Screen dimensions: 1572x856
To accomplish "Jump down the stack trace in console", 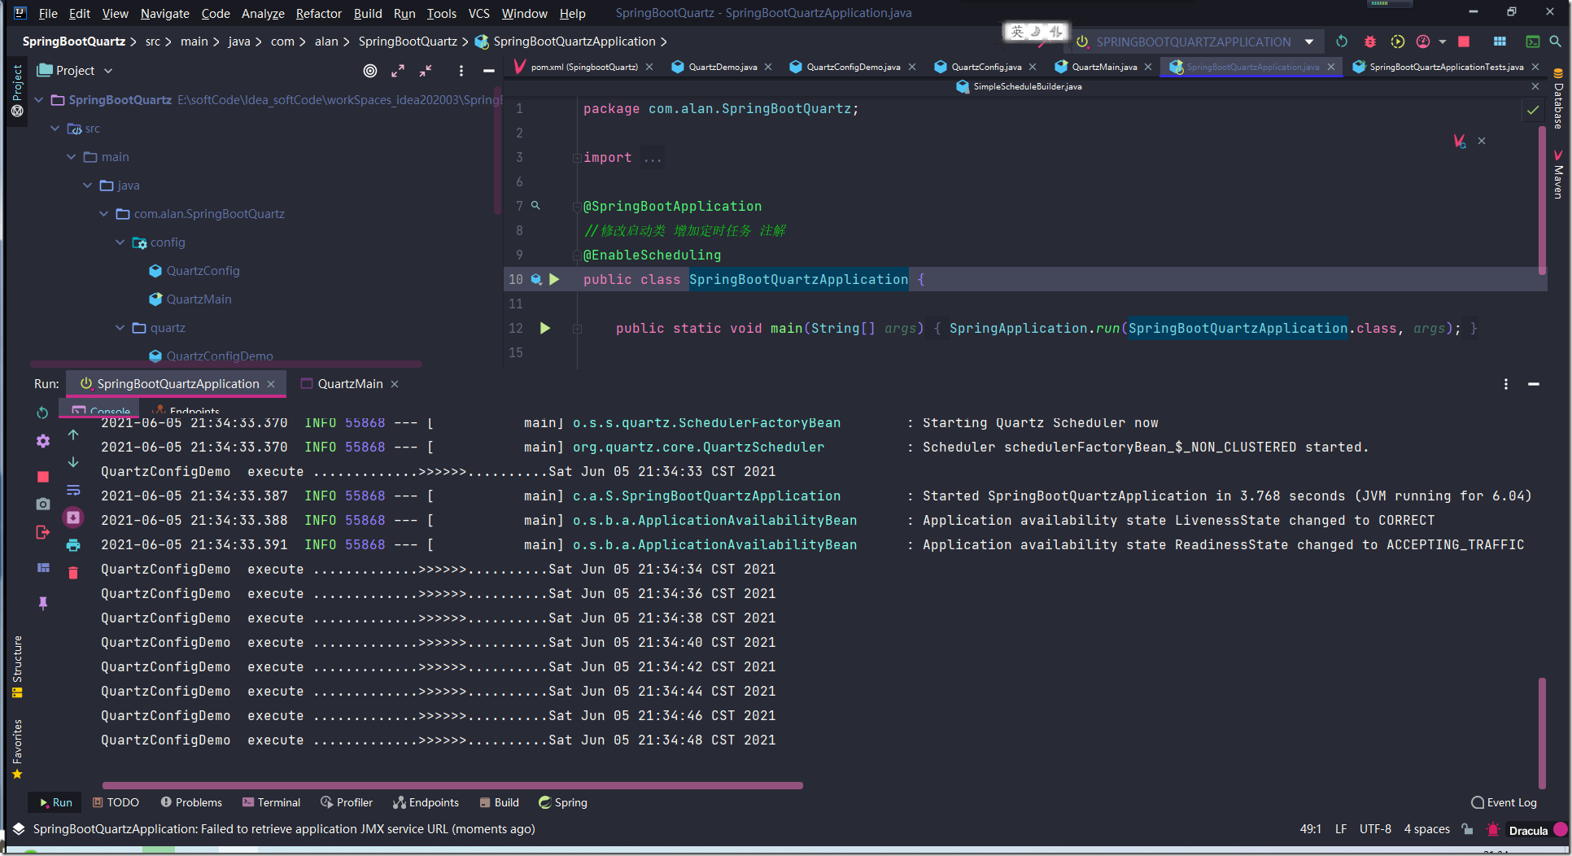I will [73, 462].
